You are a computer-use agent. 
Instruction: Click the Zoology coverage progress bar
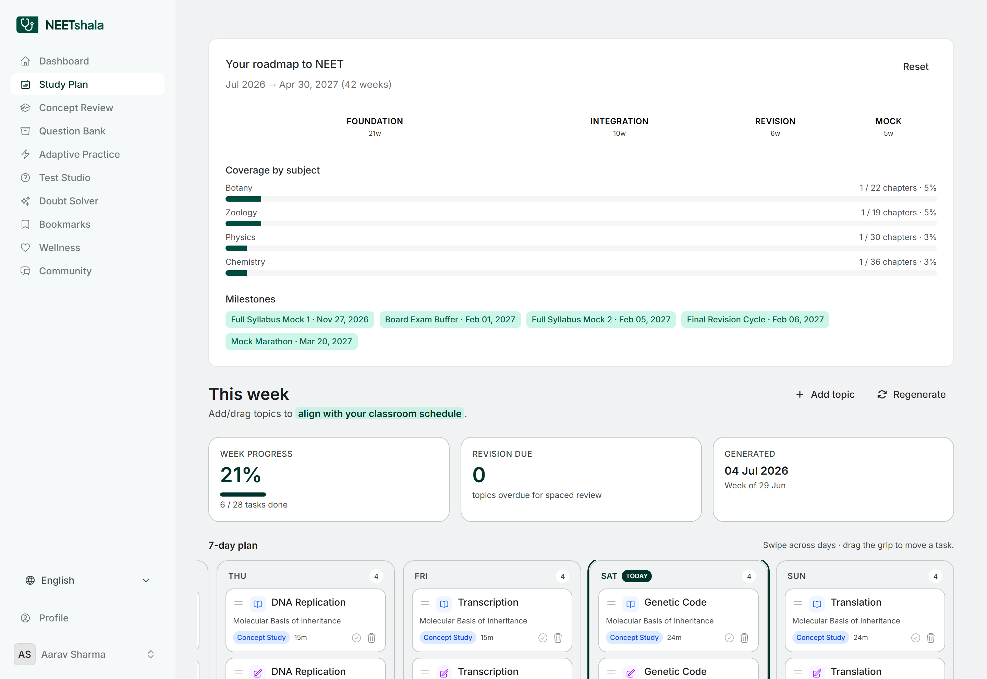581,223
